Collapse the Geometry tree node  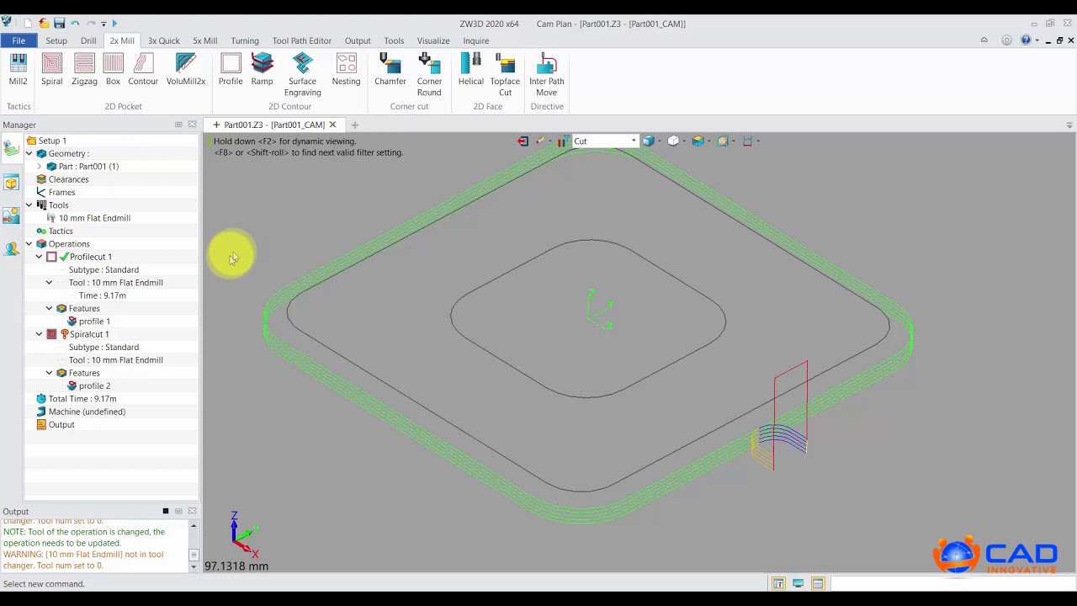(x=29, y=154)
